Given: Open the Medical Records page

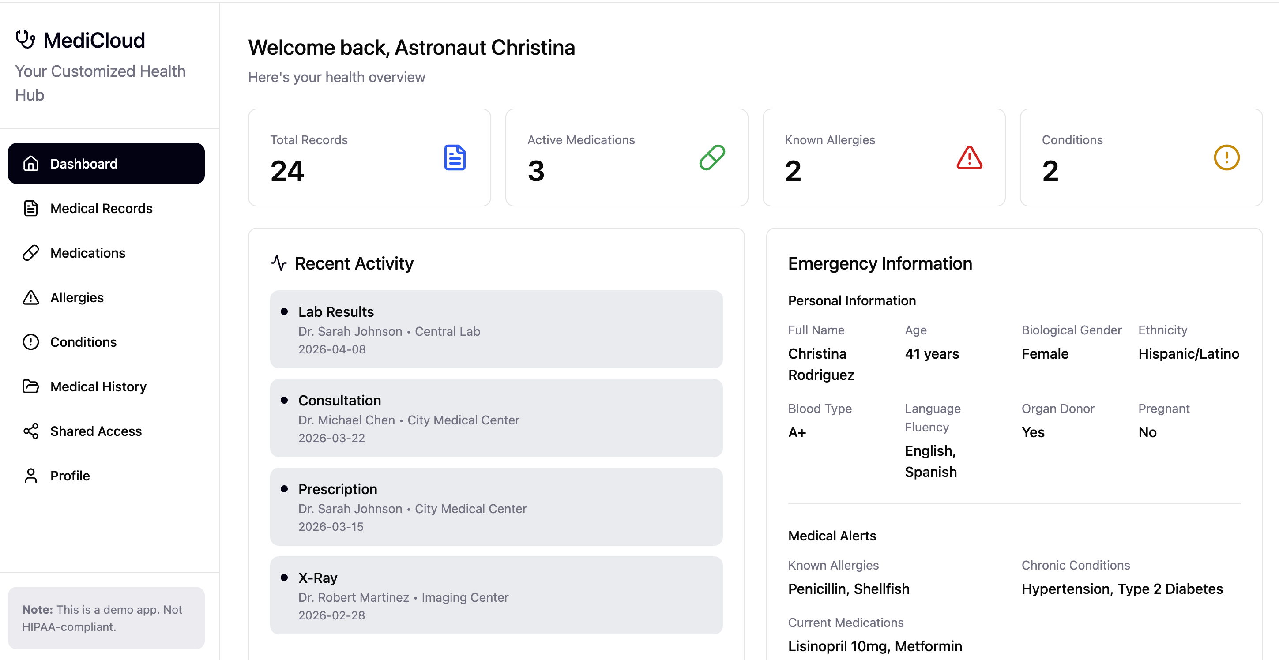Looking at the screenshot, I should pyautogui.click(x=102, y=208).
